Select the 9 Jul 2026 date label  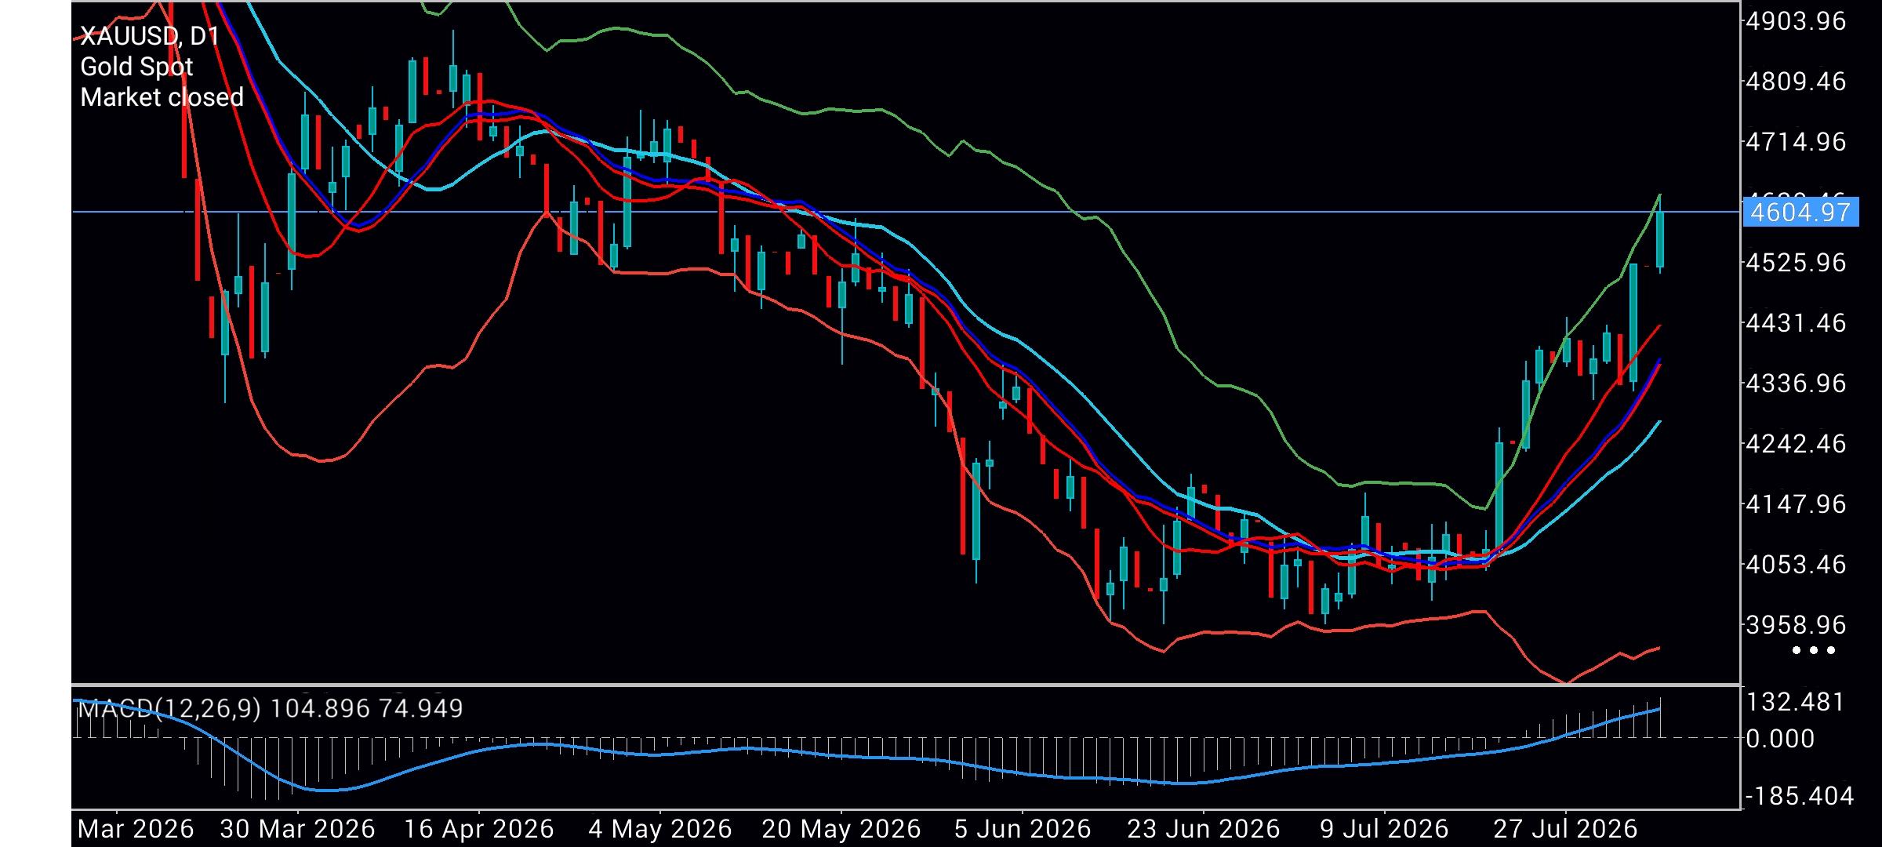click(1384, 829)
